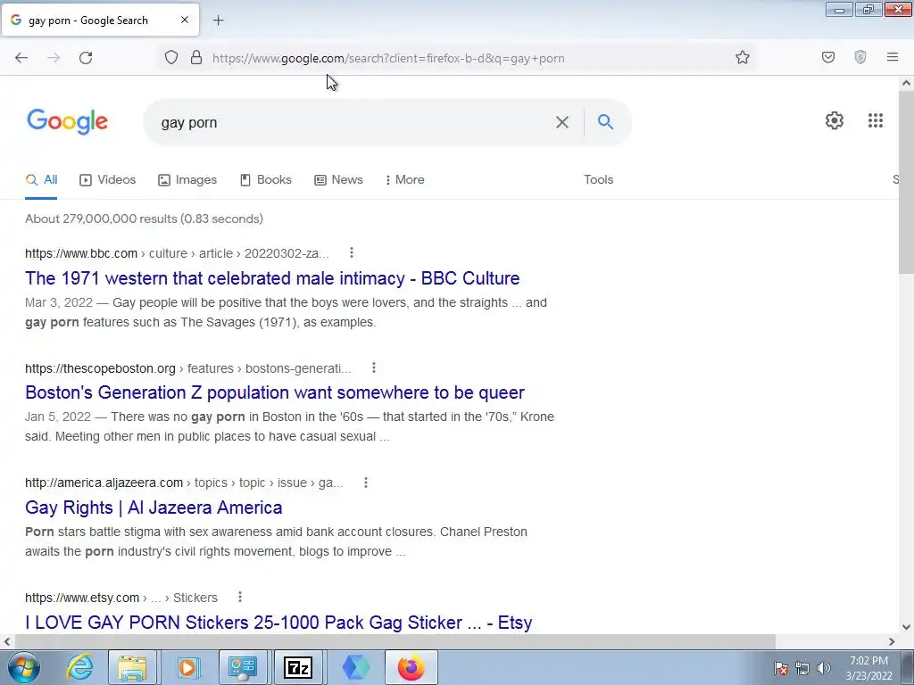Click inside the Google search box
This screenshot has width=914, height=685.
pos(350,122)
